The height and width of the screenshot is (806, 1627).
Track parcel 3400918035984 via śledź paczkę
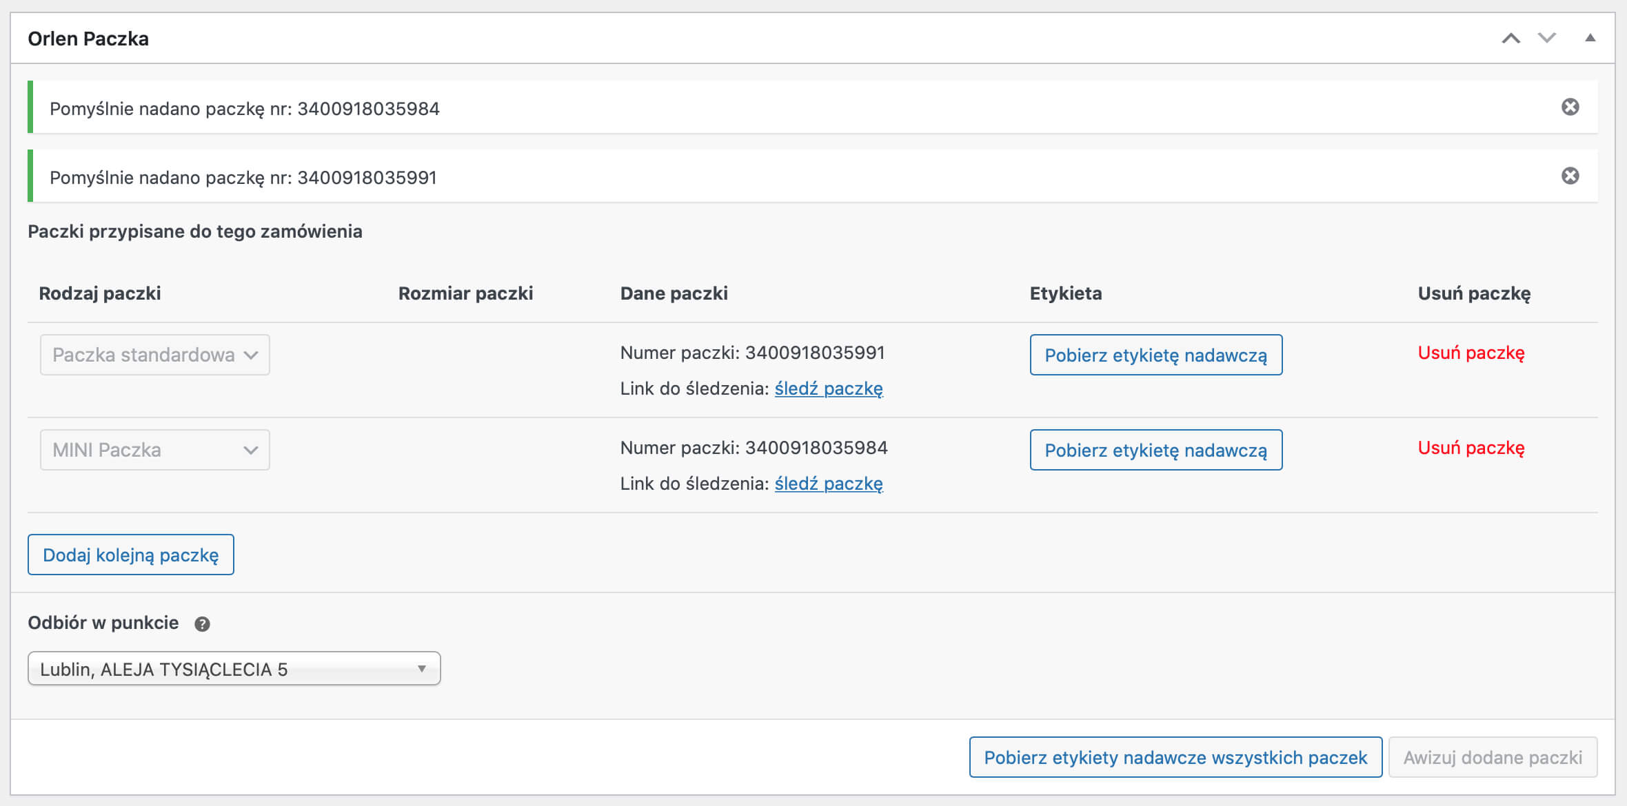829,484
